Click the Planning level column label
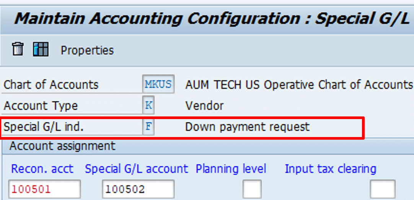Image resolution: width=414 pixels, height=200 pixels. point(231,169)
